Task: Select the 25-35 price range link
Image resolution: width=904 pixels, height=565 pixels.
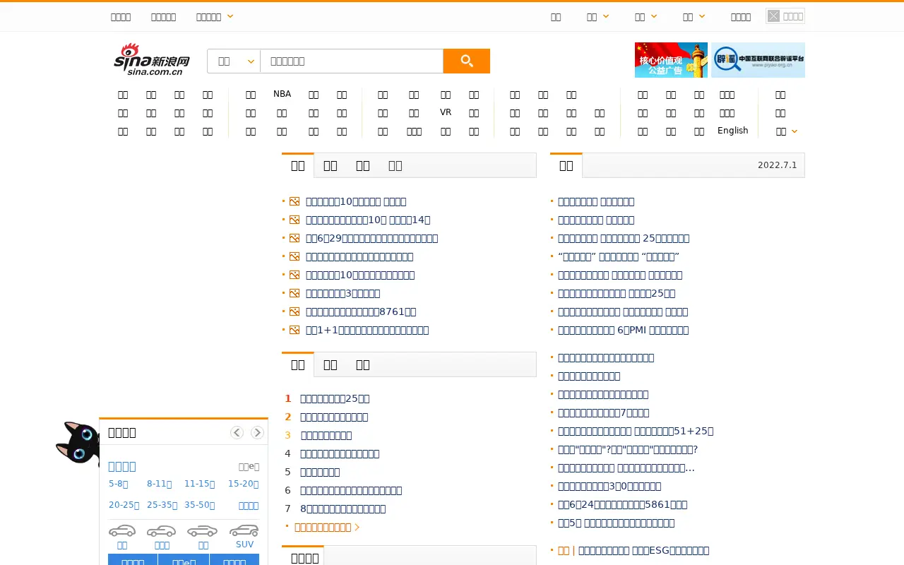Action: coord(162,505)
